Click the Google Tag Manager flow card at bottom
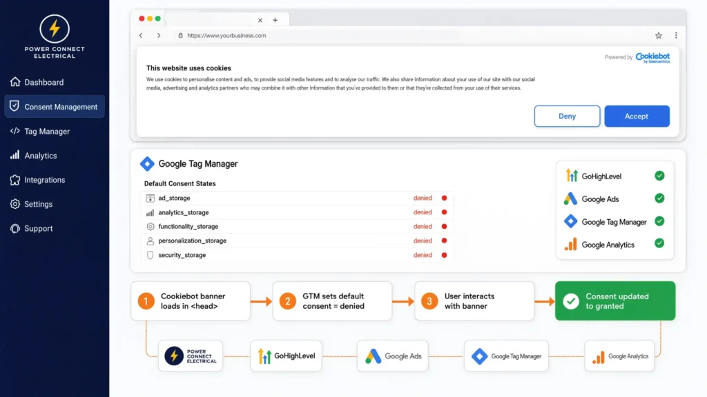Screen dimensions: 707x397 coord(506,356)
